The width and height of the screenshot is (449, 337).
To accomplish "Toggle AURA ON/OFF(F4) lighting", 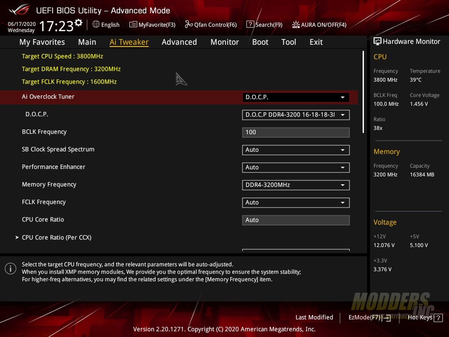I will point(296,25).
